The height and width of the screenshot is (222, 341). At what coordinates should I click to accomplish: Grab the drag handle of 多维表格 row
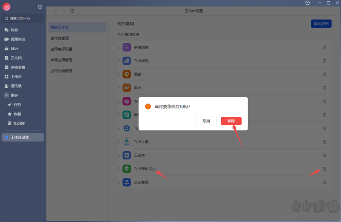click(x=119, y=47)
